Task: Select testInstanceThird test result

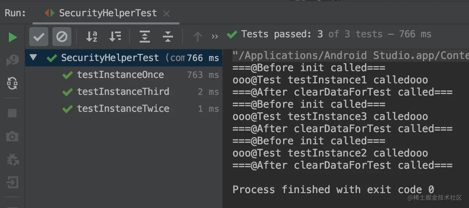Action: [123, 92]
